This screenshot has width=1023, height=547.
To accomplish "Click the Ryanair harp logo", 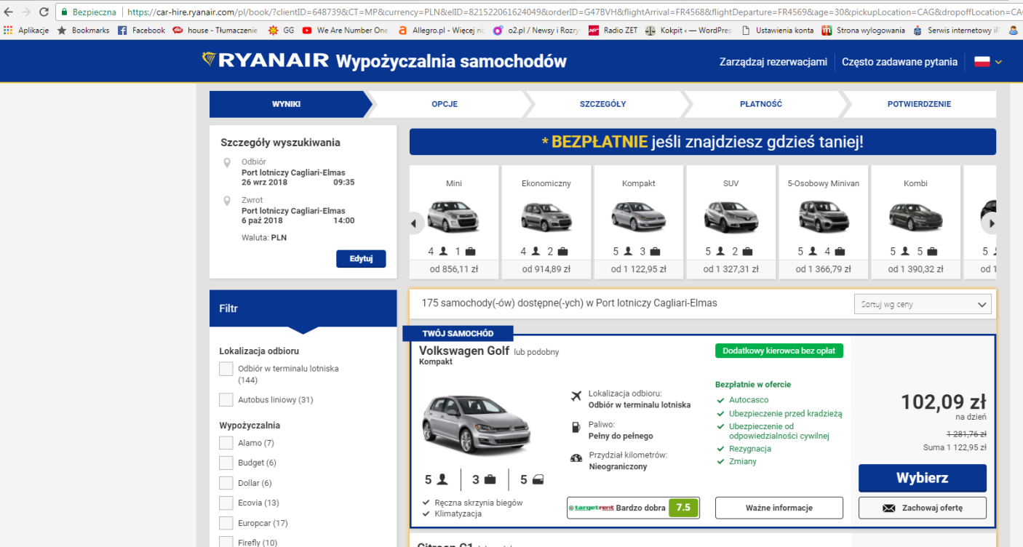I will tap(209, 60).
